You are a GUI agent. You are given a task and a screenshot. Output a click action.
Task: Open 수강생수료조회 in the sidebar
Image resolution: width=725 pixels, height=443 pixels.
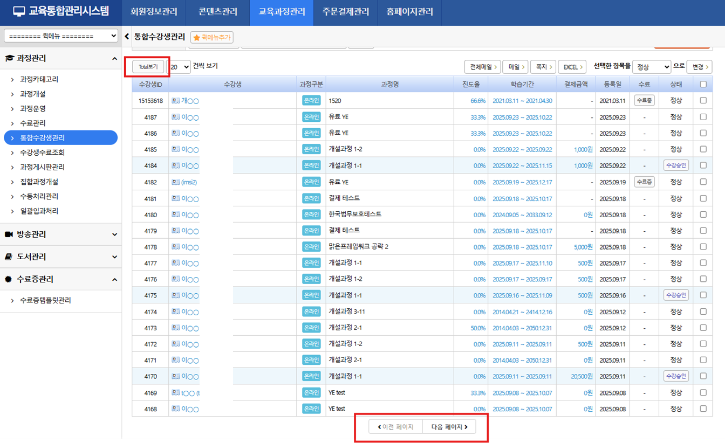tap(42, 153)
